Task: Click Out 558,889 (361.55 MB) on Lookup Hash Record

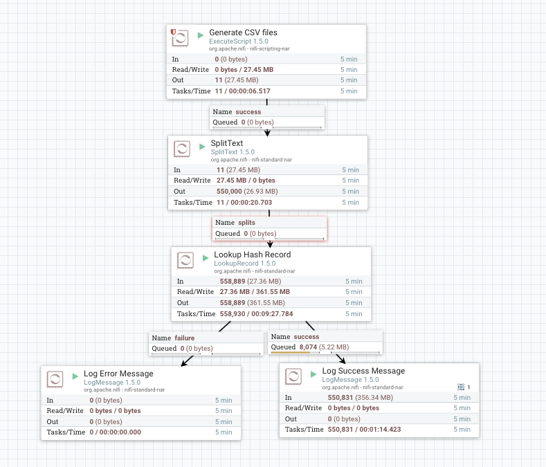Action: pyautogui.click(x=271, y=302)
